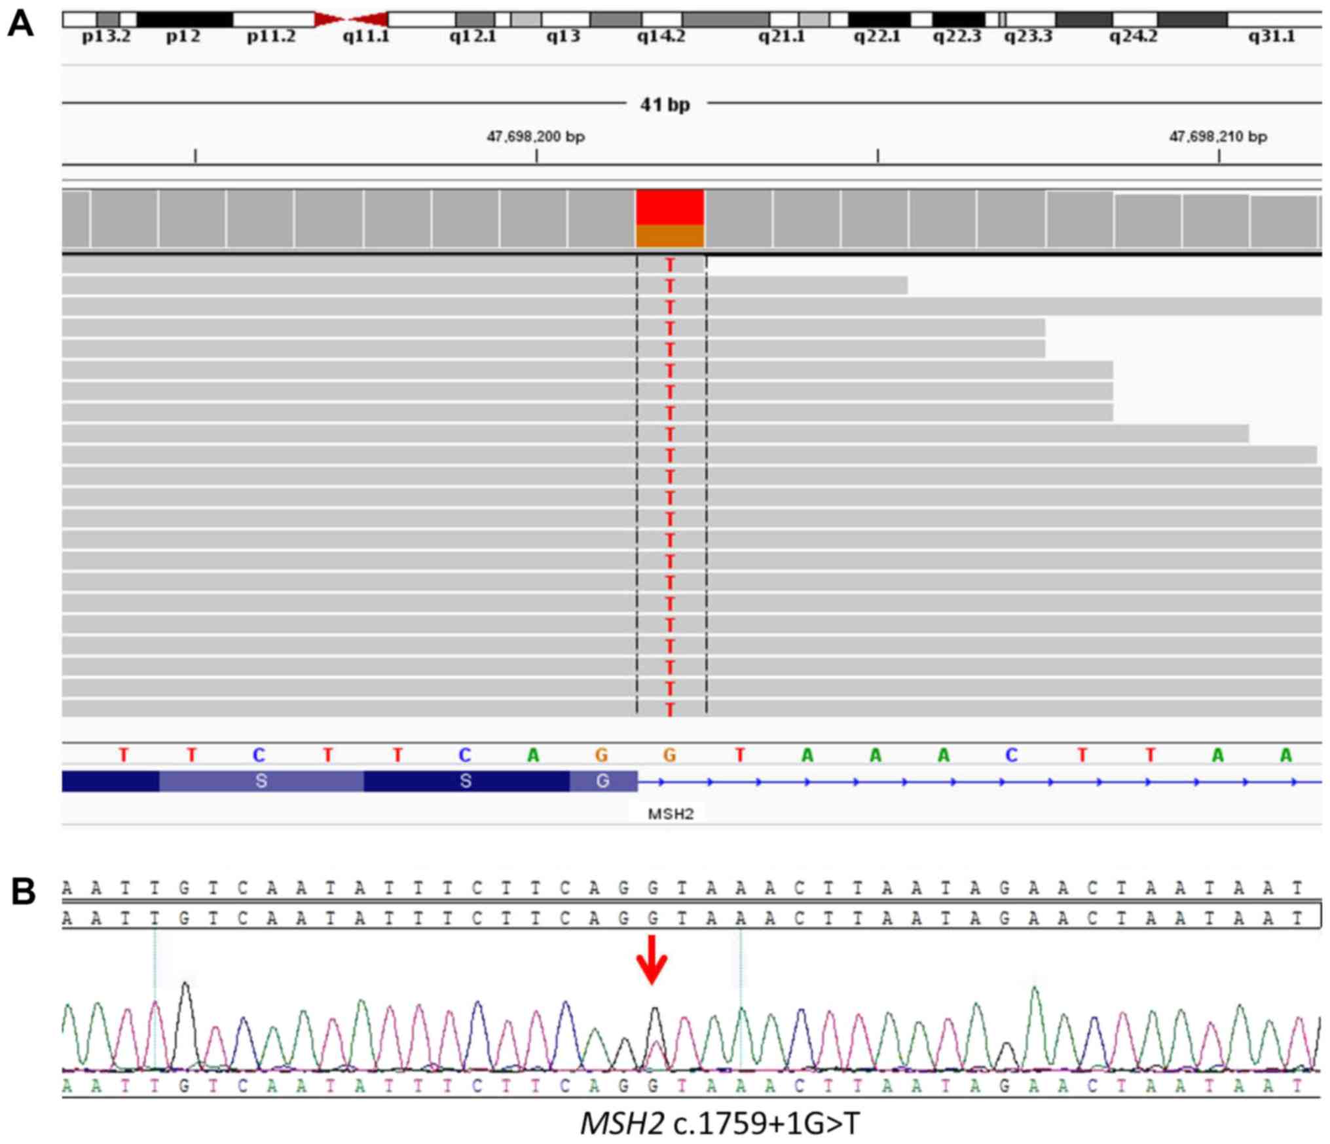The height and width of the screenshot is (1144, 1330).
Task: Click the MSH2 c.1759+1G>T caption
Action: click(x=719, y=1123)
